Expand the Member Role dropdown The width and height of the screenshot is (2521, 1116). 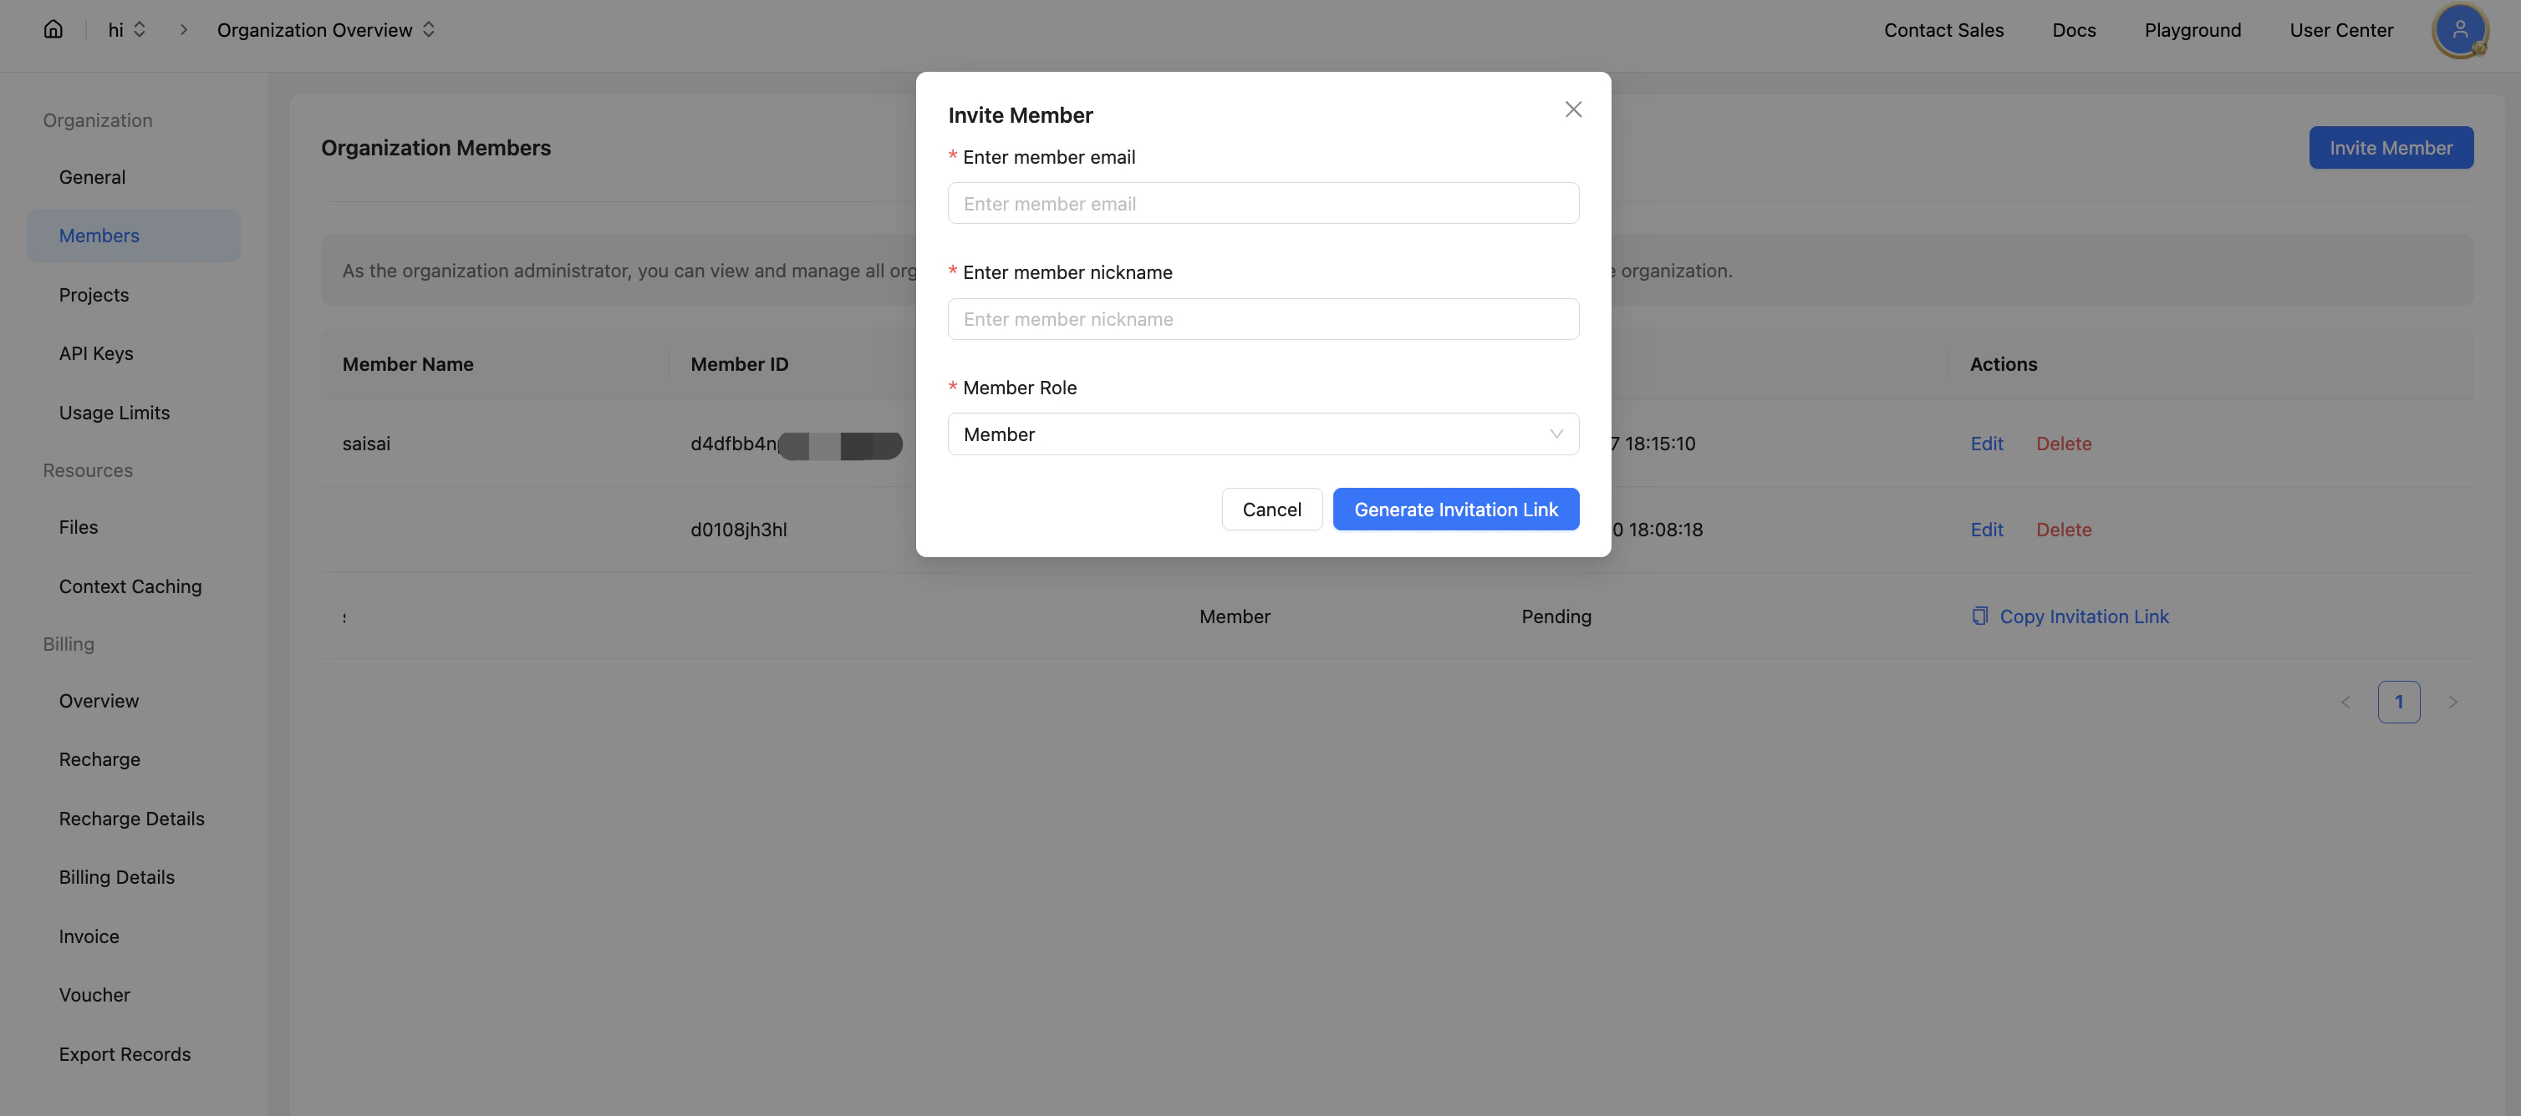pos(1262,434)
